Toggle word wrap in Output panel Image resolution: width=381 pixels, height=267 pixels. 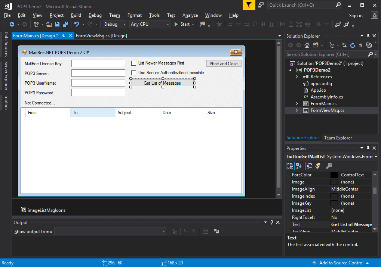(x=216, y=231)
